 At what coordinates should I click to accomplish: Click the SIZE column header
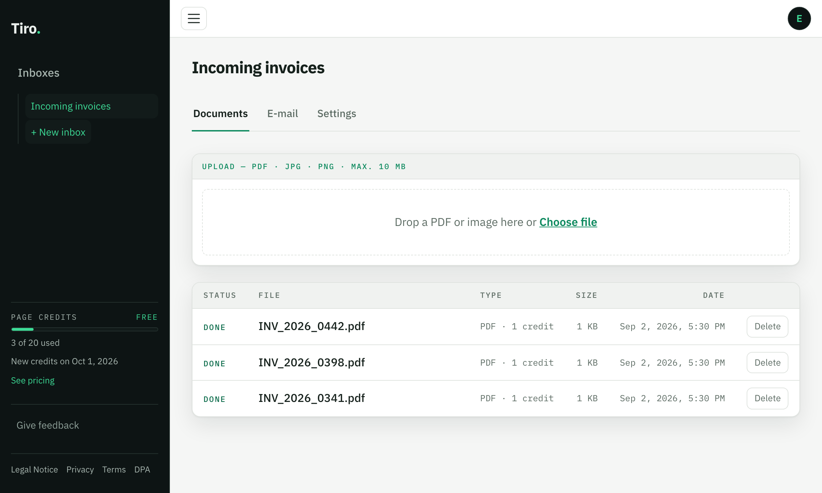click(586, 295)
